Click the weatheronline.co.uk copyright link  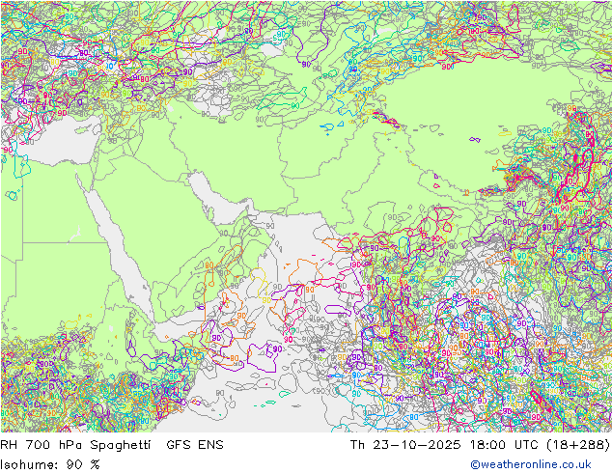point(531,464)
